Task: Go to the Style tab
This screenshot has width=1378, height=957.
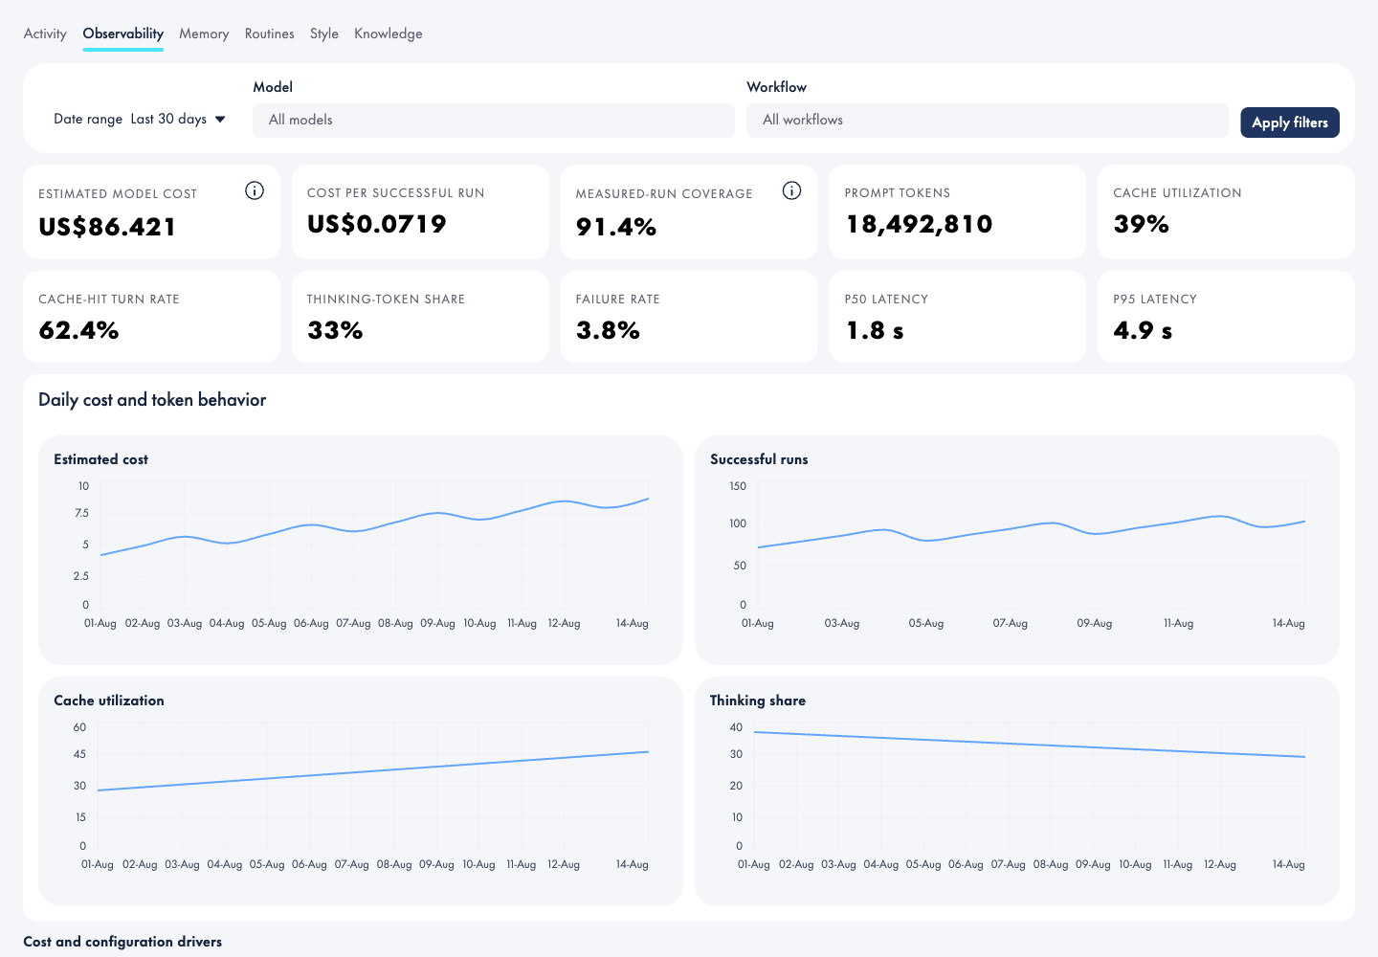Action: coord(324,33)
